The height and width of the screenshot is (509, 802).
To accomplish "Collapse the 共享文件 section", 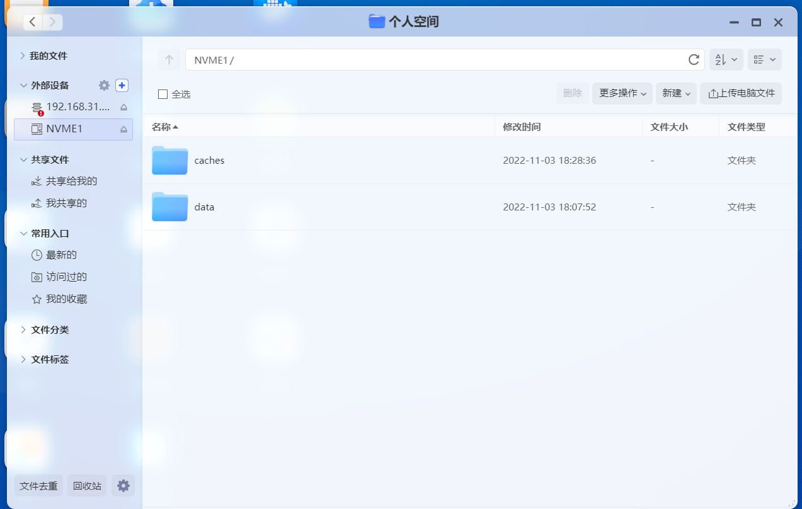I will tap(23, 160).
